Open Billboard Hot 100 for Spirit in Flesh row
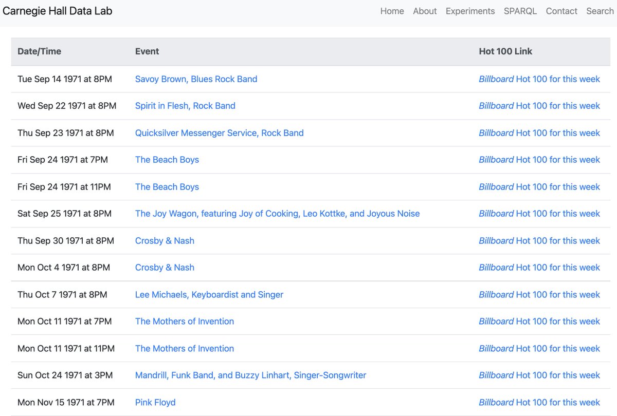Image resolution: width=617 pixels, height=416 pixels. (539, 106)
